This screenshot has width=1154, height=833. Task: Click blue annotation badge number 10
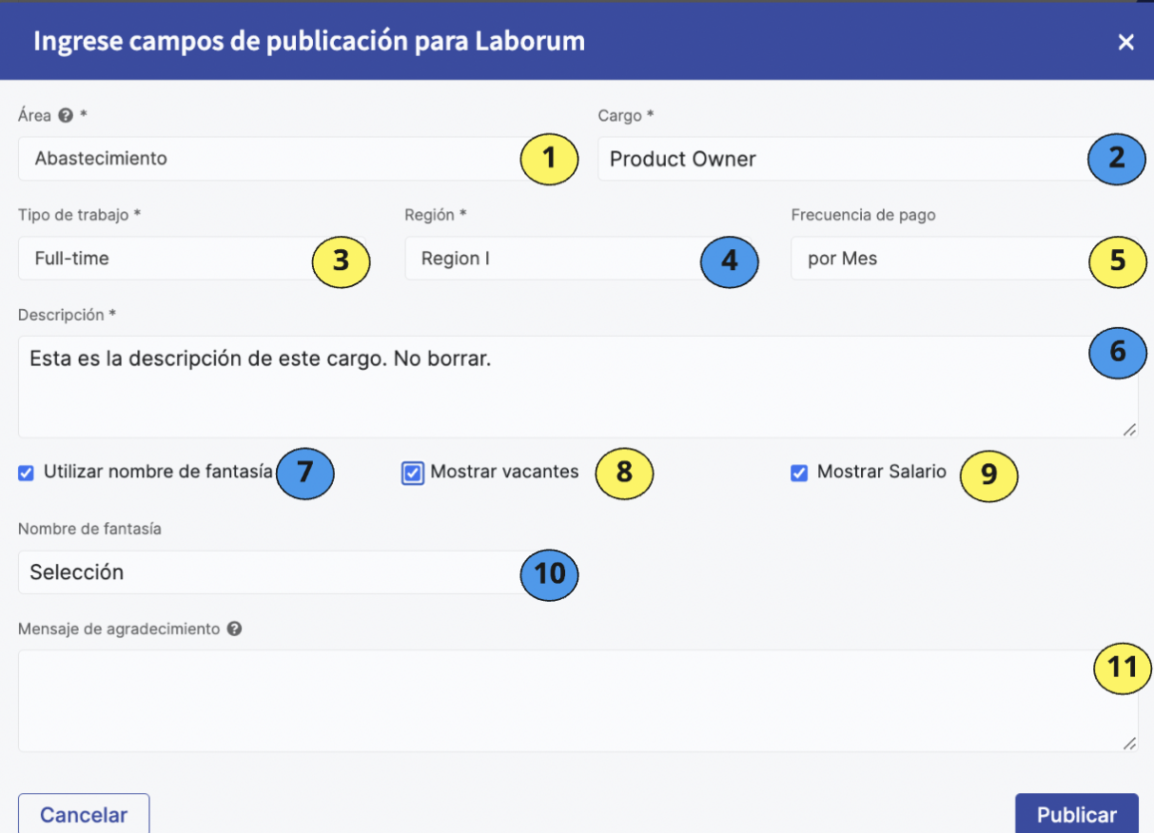(550, 573)
